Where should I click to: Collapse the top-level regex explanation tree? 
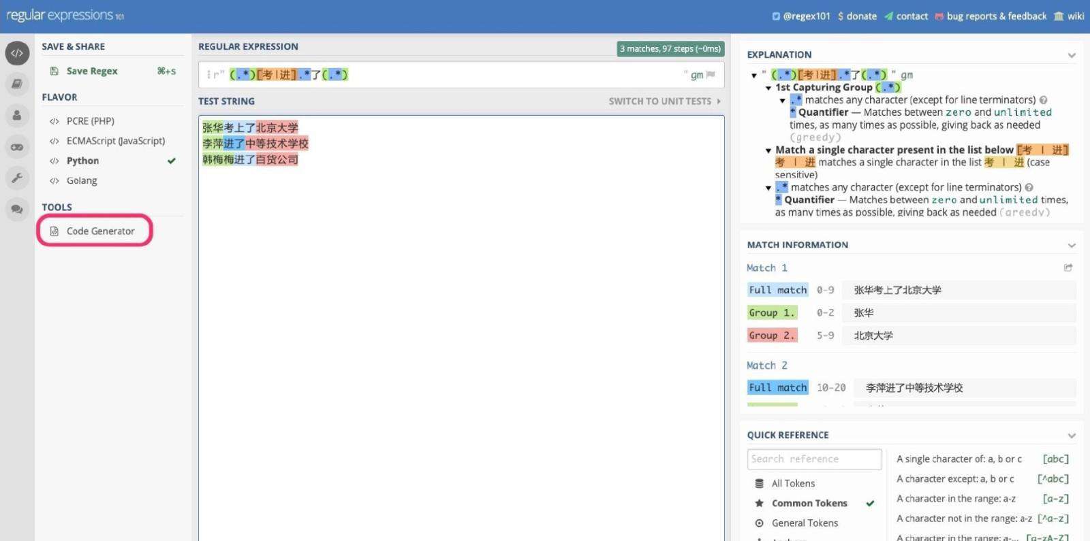(x=753, y=76)
